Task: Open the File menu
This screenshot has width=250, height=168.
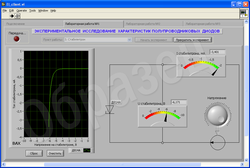Action: [5, 10]
